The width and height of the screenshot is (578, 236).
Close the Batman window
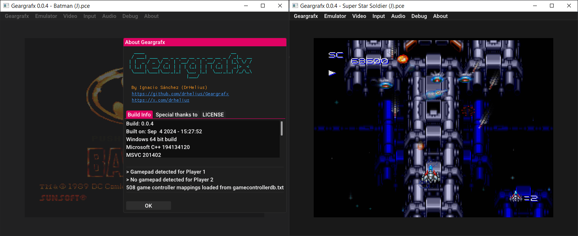(x=280, y=6)
